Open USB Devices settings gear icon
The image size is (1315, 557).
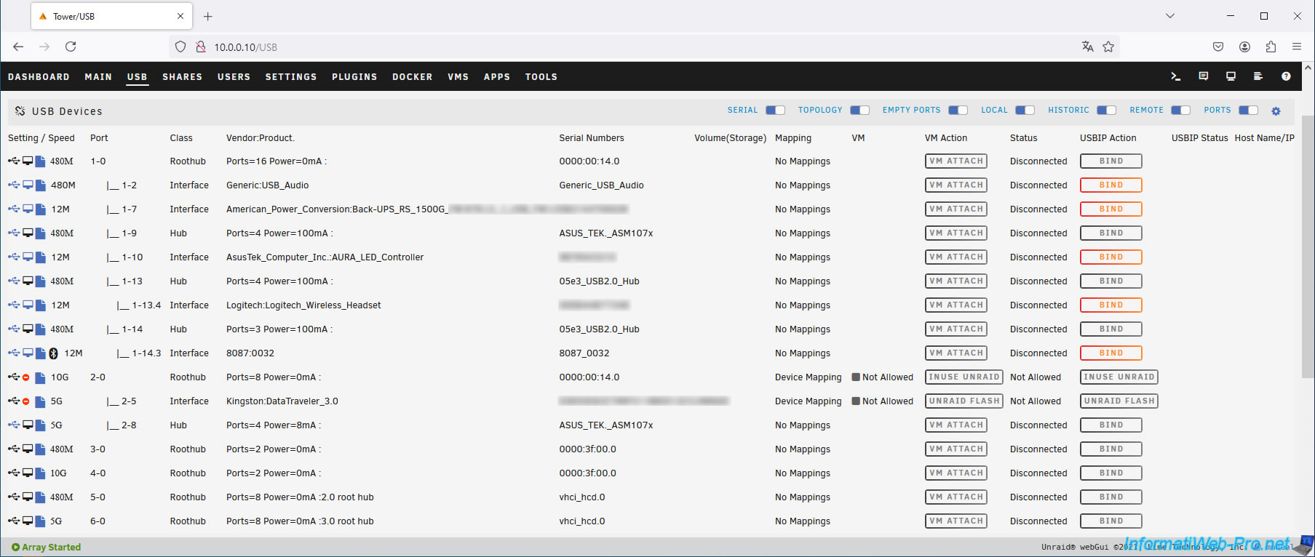tap(1276, 111)
